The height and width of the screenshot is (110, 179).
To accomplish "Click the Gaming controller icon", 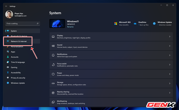I will click(8, 67).
